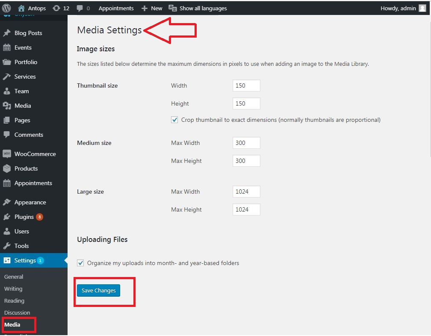Open the Appearance paintbrush menu

click(7, 202)
